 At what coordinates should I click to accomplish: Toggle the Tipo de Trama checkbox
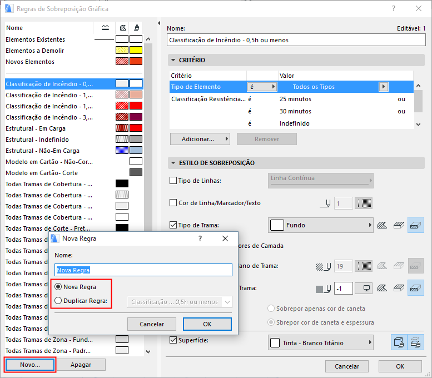[173, 225]
